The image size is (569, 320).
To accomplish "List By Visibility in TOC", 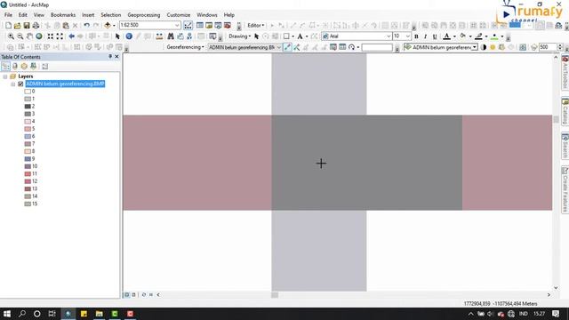I will click(24, 67).
